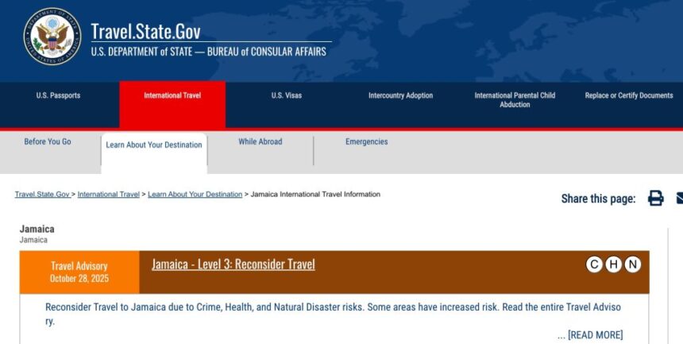683x344 pixels.
Task: Open Replace or Certify Documents menu
Action: pyautogui.click(x=629, y=95)
